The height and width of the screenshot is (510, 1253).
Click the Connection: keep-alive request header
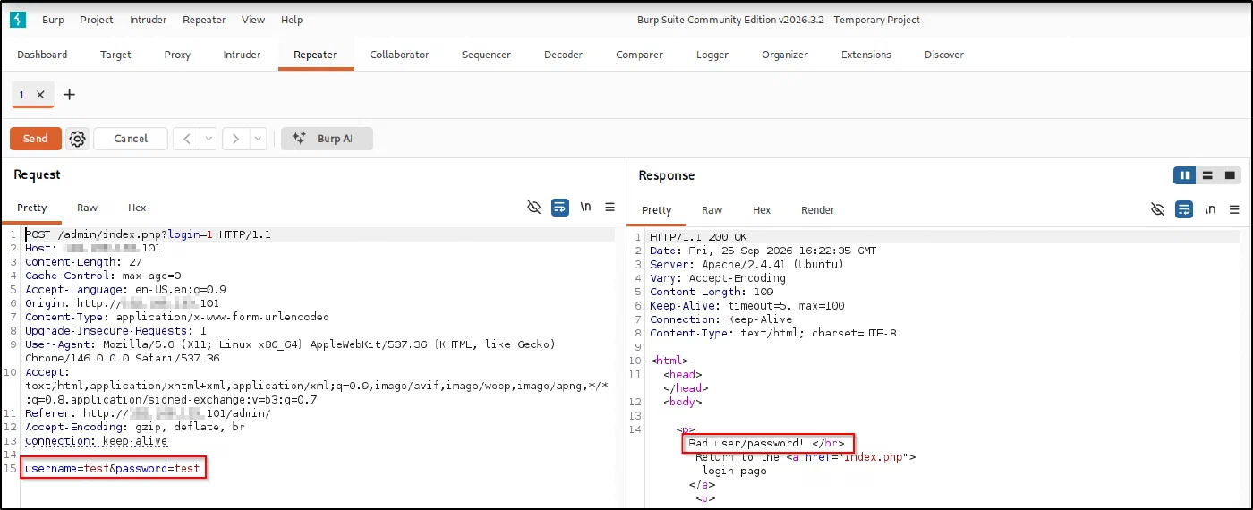coord(97,441)
